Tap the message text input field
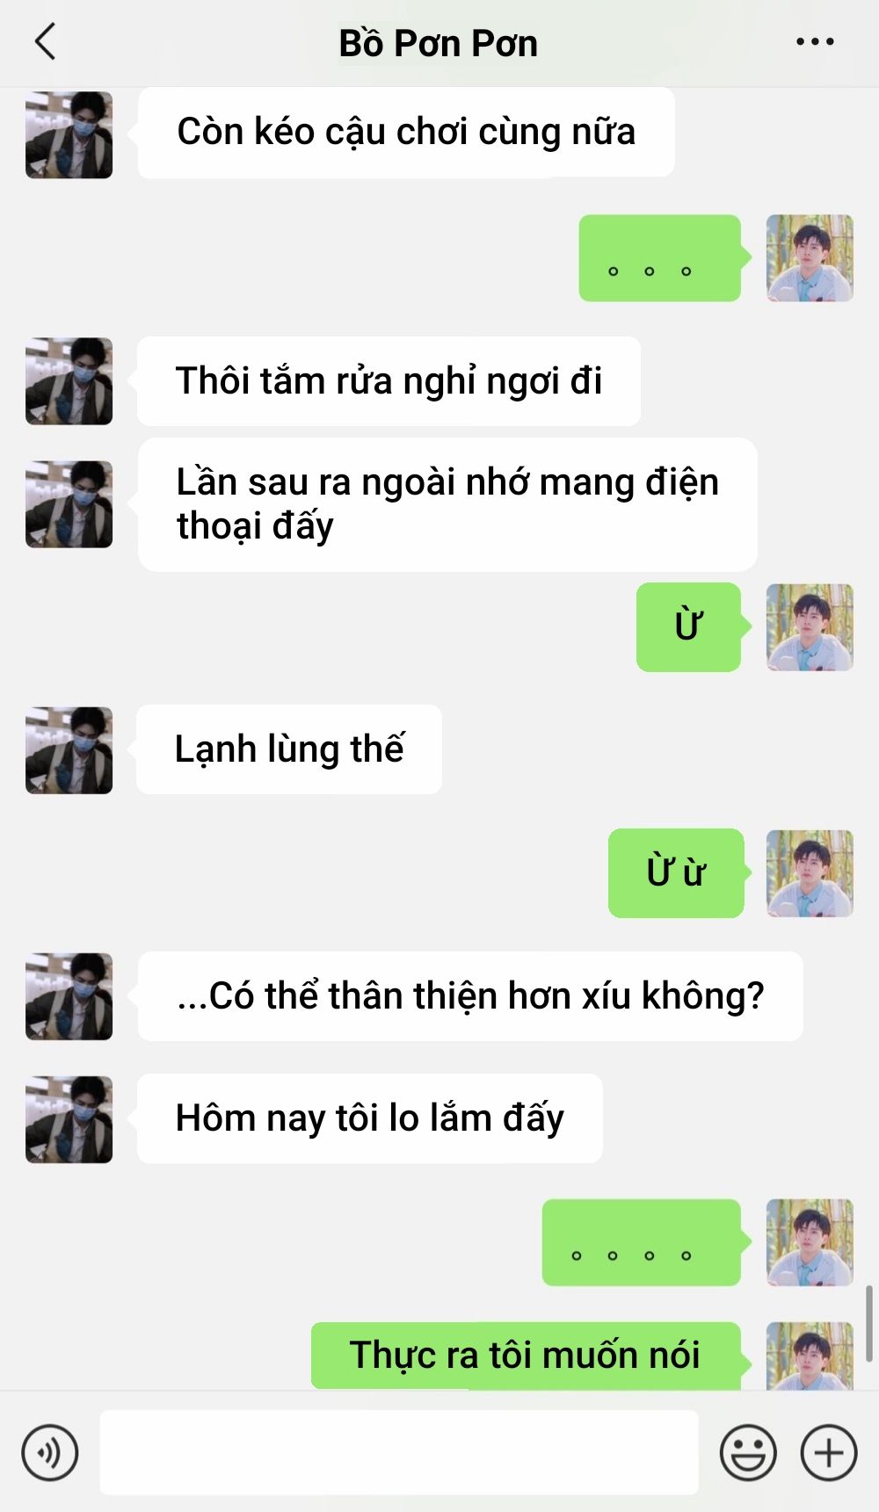Screen dimensions: 879x1512 click(399, 1452)
